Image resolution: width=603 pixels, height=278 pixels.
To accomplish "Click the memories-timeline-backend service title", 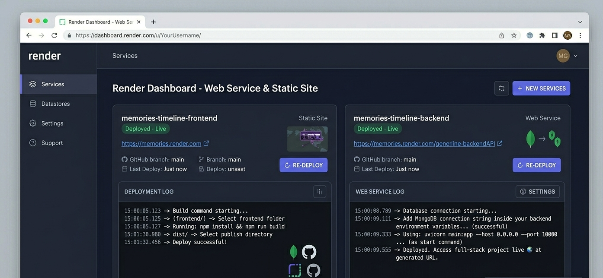I will pos(401,118).
